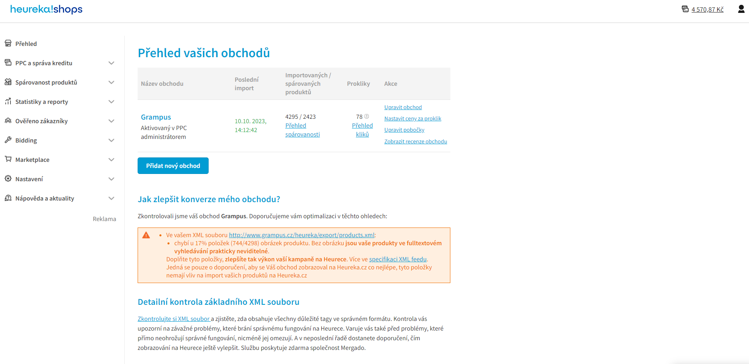
Task: Click the Akce column header
Action: (x=391, y=84)
